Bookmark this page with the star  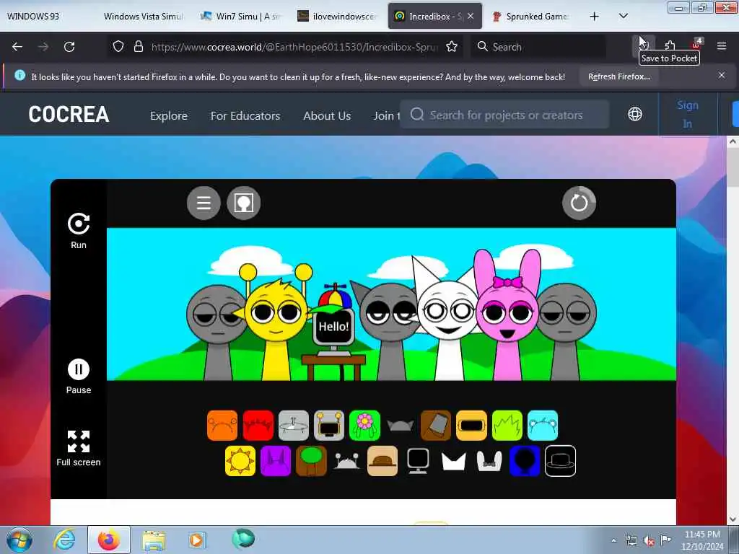click(452, 46)
